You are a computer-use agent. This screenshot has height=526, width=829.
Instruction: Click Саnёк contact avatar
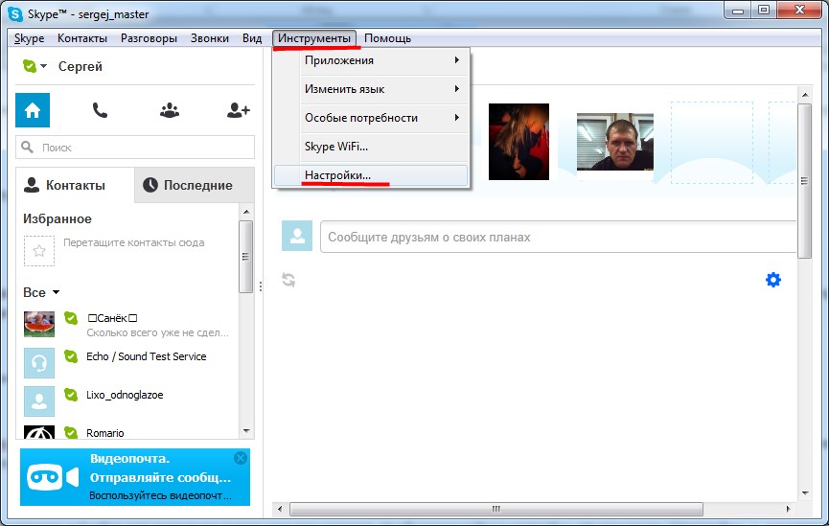point(39,324)
